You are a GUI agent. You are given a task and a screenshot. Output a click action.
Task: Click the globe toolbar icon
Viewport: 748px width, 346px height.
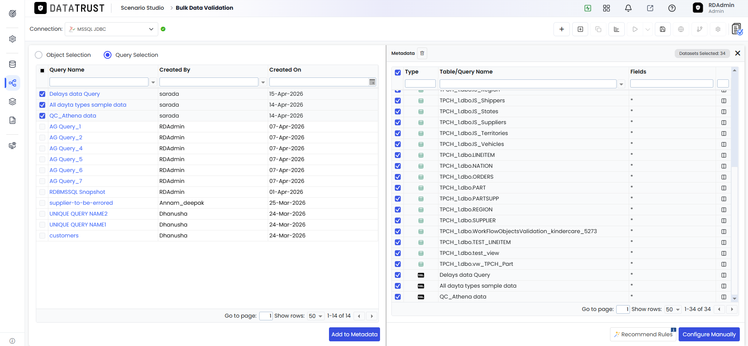[681, 29]
